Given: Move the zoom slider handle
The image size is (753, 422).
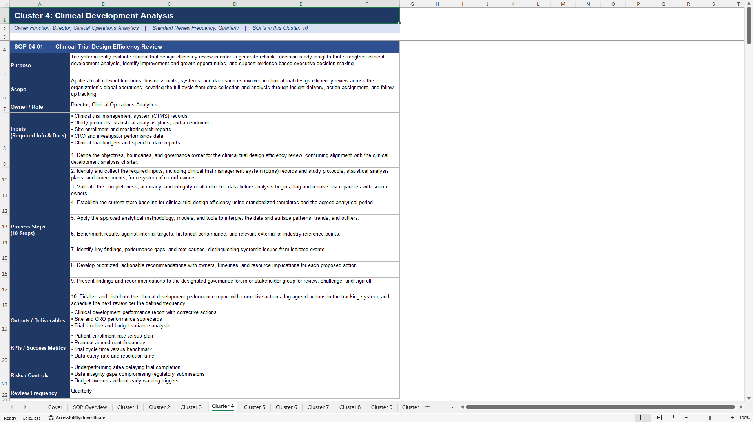Looking at the screenshot, I should pos(709,418).
